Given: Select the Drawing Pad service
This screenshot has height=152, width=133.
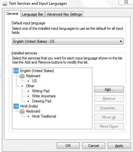Looking at the screenshot, I should (42, 101).
